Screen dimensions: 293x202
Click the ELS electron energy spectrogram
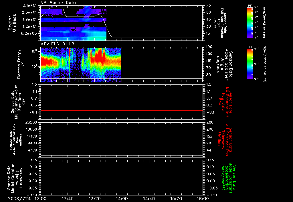[81, 65]
